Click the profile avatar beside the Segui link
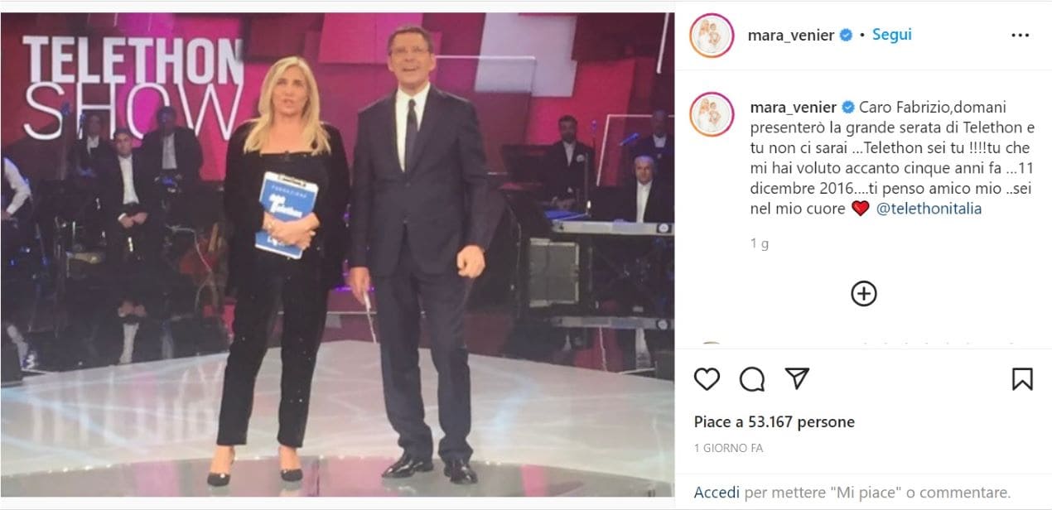The width and height of the screenshot is (1052, 510). point(712,36)
